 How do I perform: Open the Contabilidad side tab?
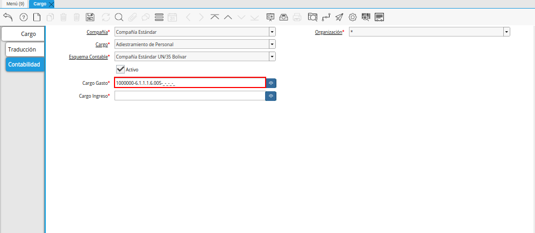coord(25,64)
